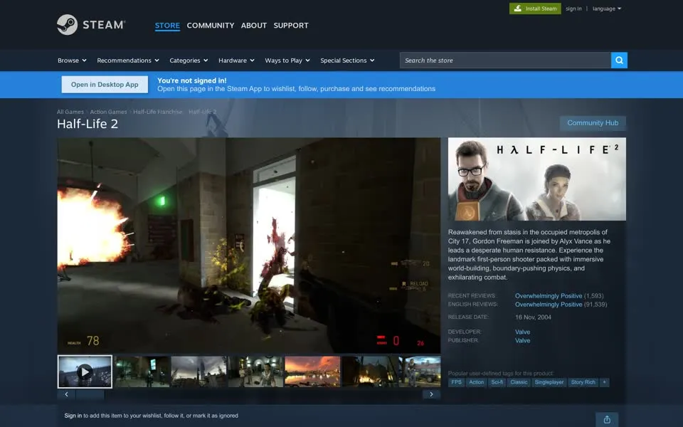Expand the Categories menu

pos(189,60)
